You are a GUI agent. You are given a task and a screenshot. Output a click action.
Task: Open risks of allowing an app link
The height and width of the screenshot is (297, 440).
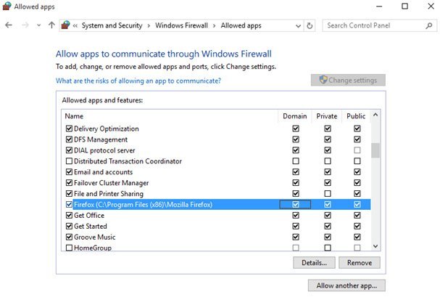coord(138,81)
